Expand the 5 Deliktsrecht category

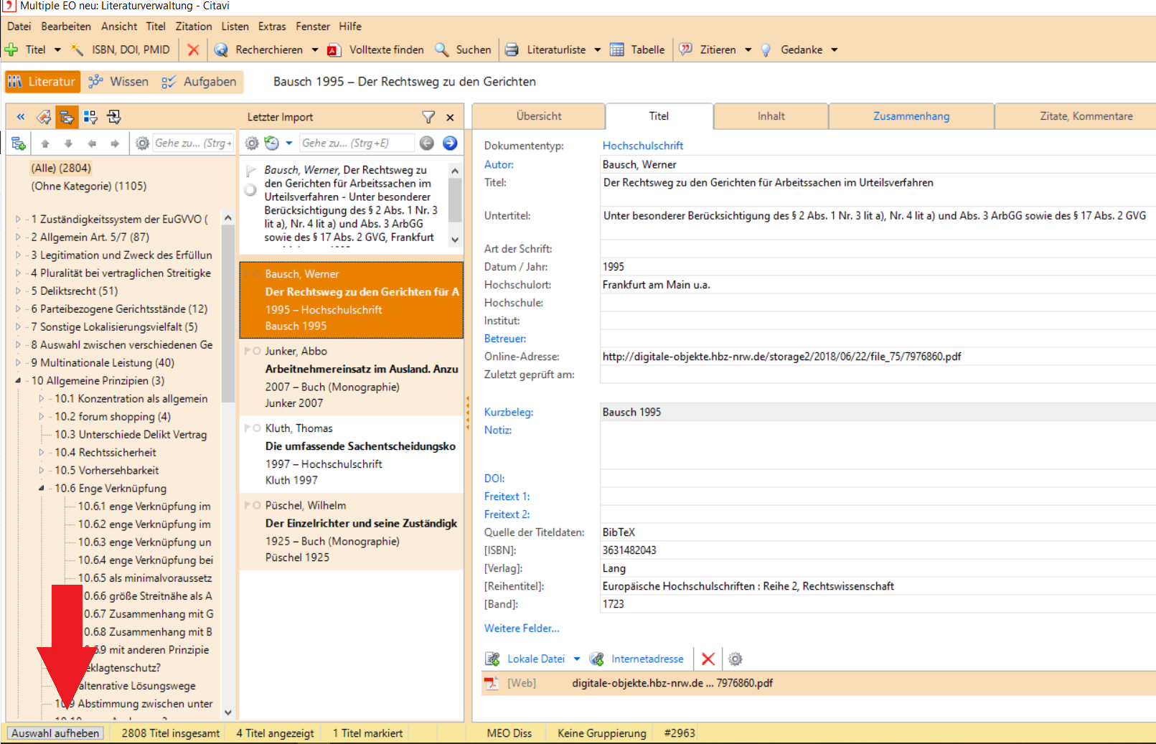[18, 291]
